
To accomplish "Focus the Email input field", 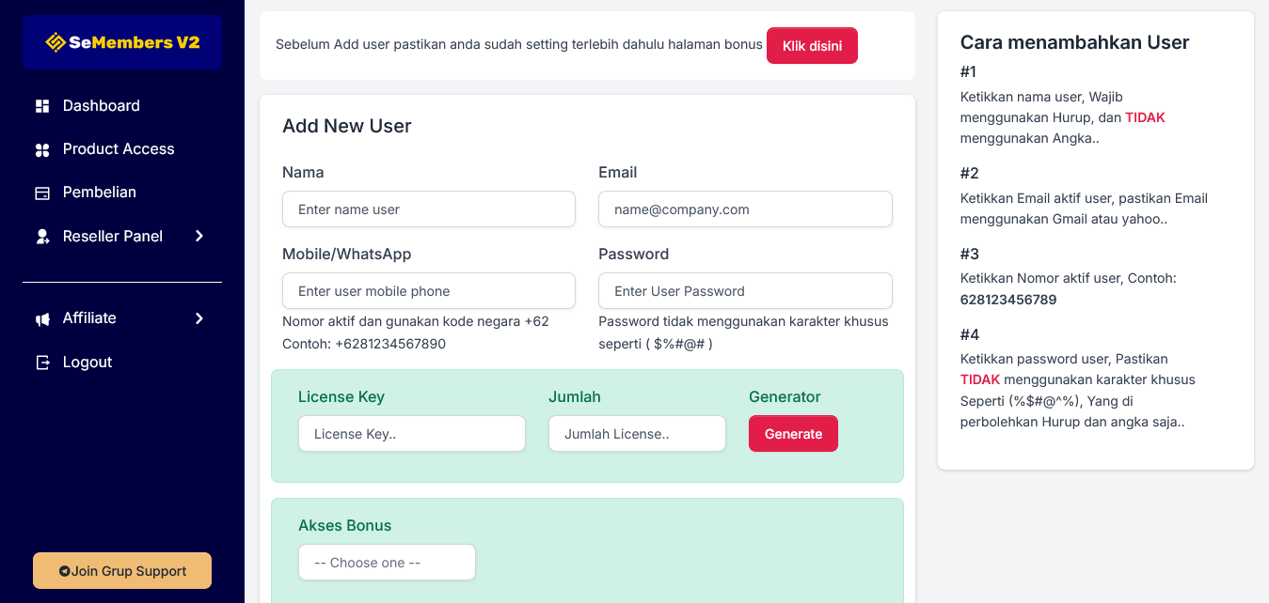I will [x=745, y=209].
